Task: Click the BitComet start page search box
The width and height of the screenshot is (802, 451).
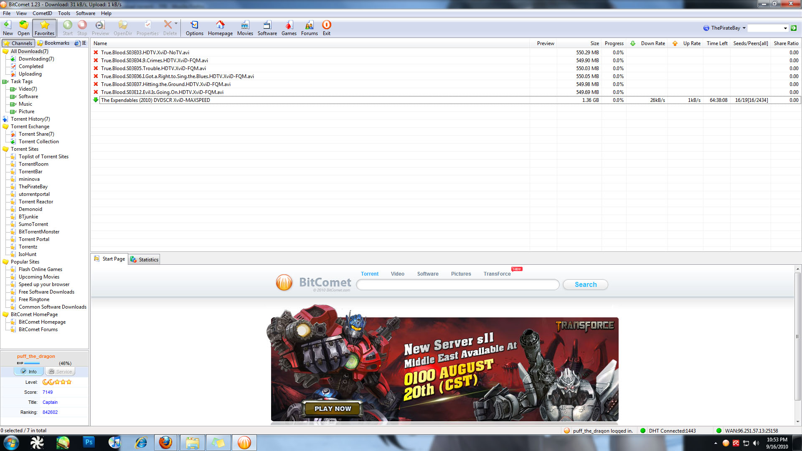Action: coord(457,285)
